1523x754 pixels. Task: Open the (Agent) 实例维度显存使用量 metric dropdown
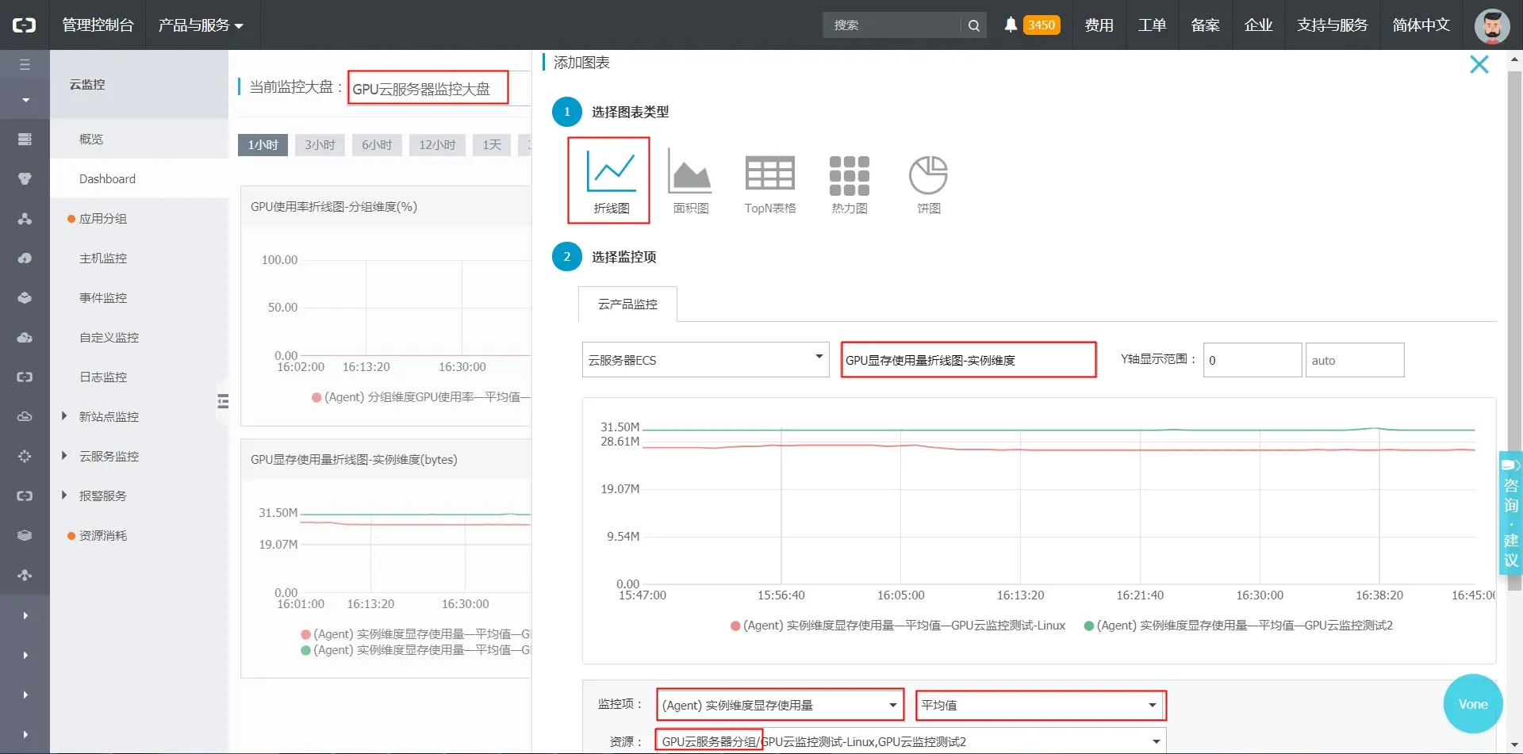click(781, 705)
